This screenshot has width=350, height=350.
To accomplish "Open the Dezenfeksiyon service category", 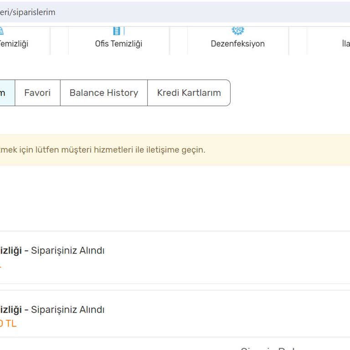I will (x=237, y=44).
